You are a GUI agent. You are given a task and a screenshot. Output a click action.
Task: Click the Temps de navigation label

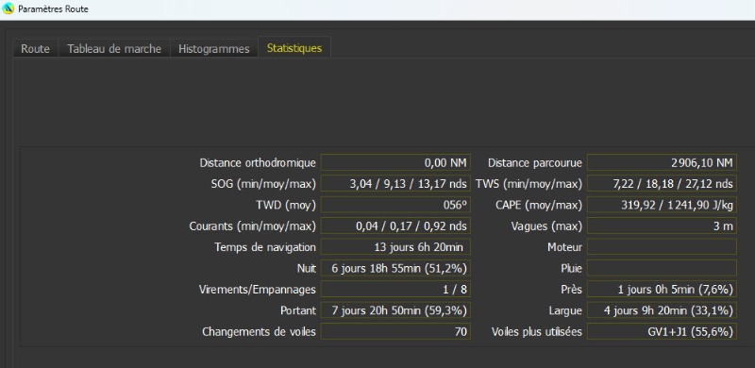point(265,247)
